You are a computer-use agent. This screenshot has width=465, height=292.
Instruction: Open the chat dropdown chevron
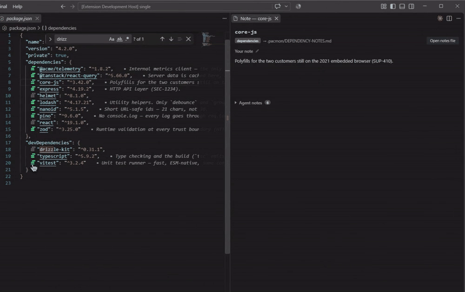click(286, 6)
